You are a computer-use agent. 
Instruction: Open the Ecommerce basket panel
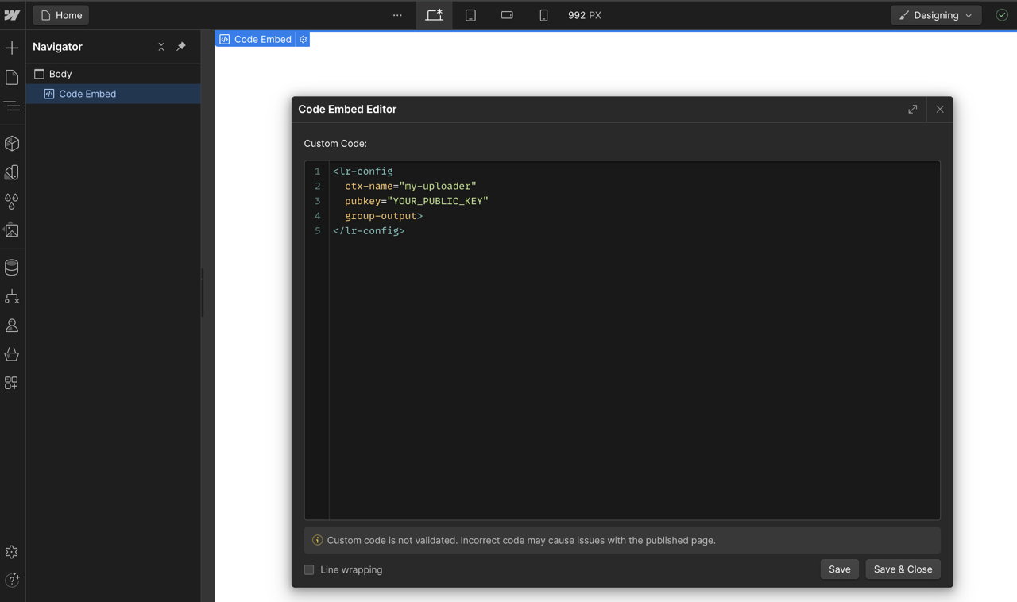[x=12, y=354]
